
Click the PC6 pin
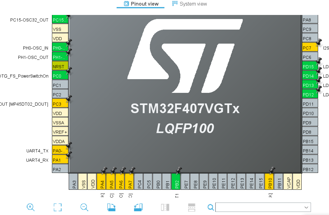310,57
